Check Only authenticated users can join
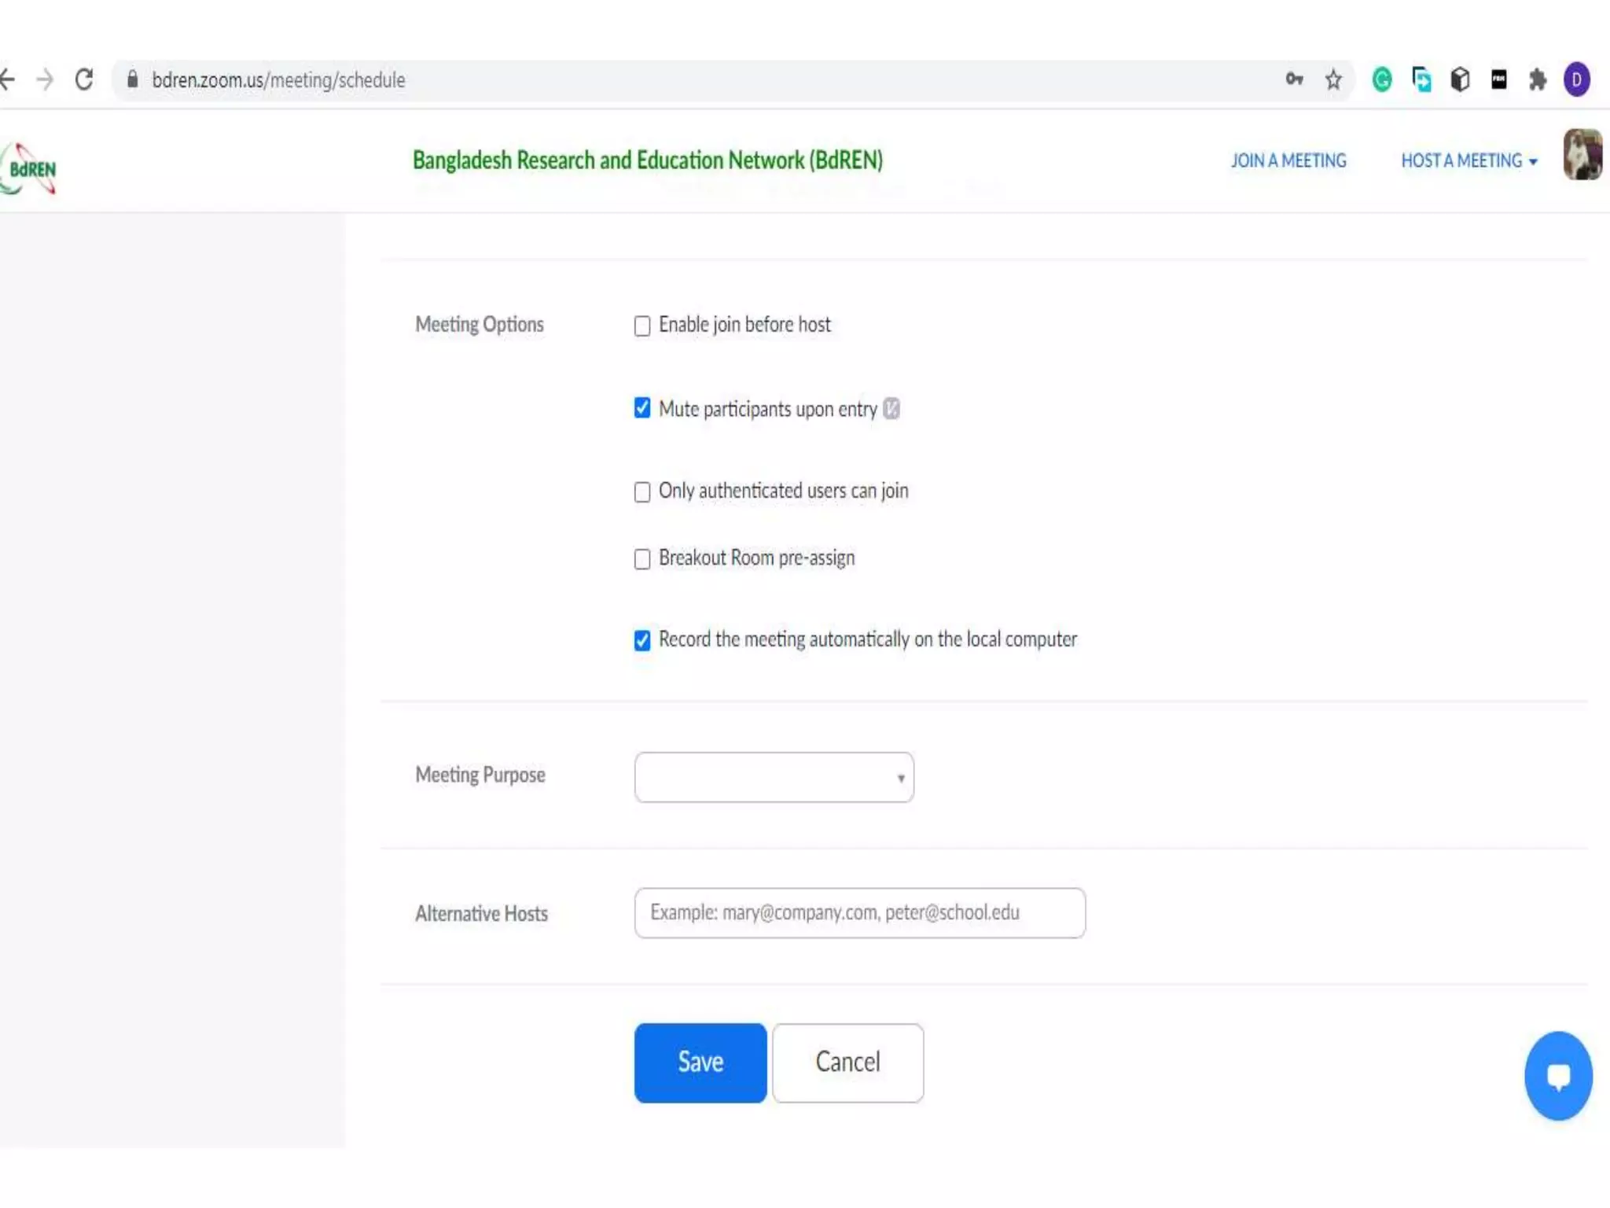 click(x=642, y=492)
